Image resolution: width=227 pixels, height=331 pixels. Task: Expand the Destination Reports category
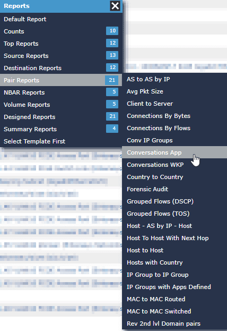click(61, 68)
